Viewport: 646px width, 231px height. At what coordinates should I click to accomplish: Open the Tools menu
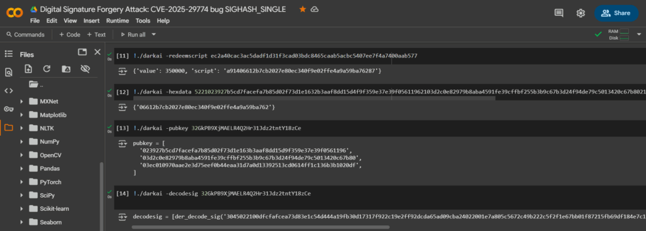click(x=143, y=21)
